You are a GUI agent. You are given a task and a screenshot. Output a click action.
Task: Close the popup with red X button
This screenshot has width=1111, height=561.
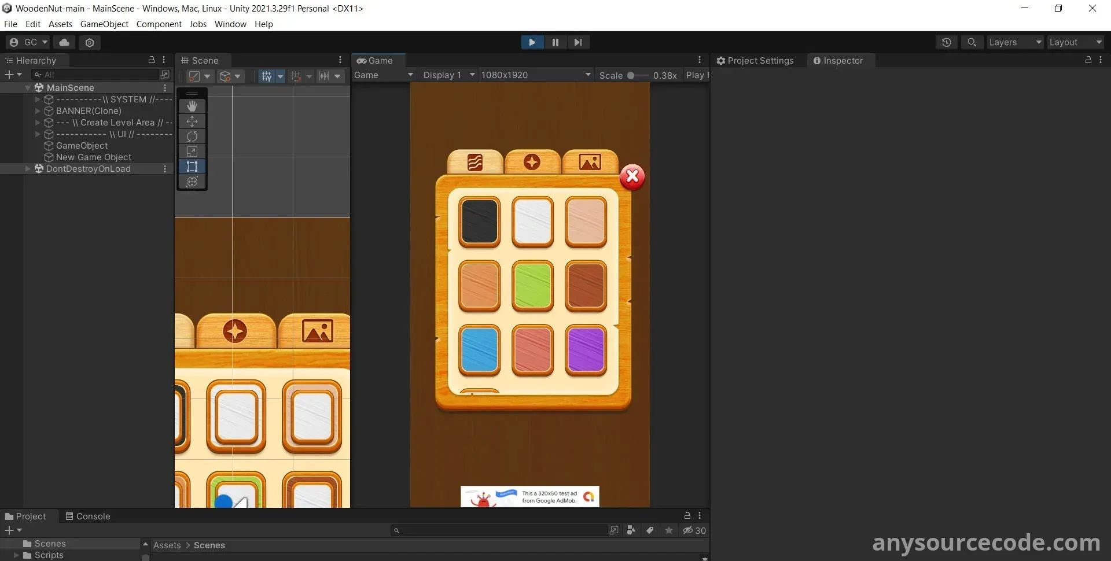[x=632, y=177]
